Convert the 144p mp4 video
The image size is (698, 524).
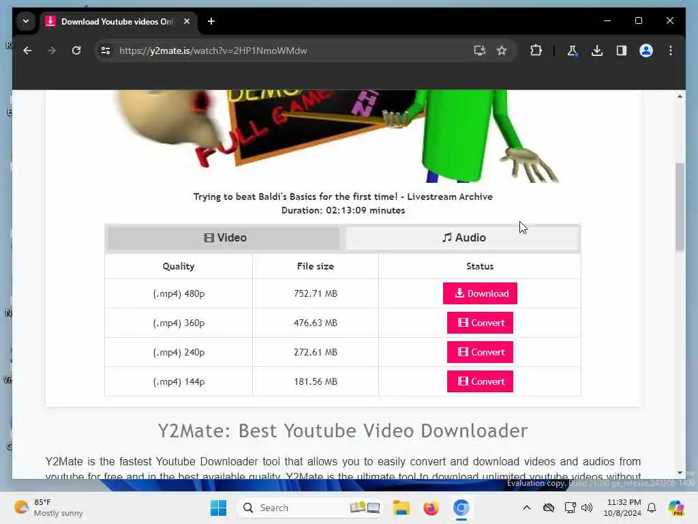[x=480, y=381]
